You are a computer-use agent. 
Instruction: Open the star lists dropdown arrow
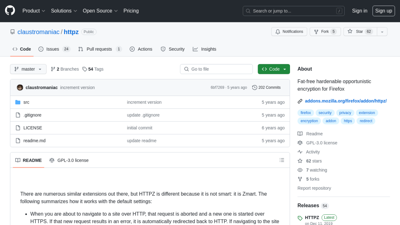(382, 32)
